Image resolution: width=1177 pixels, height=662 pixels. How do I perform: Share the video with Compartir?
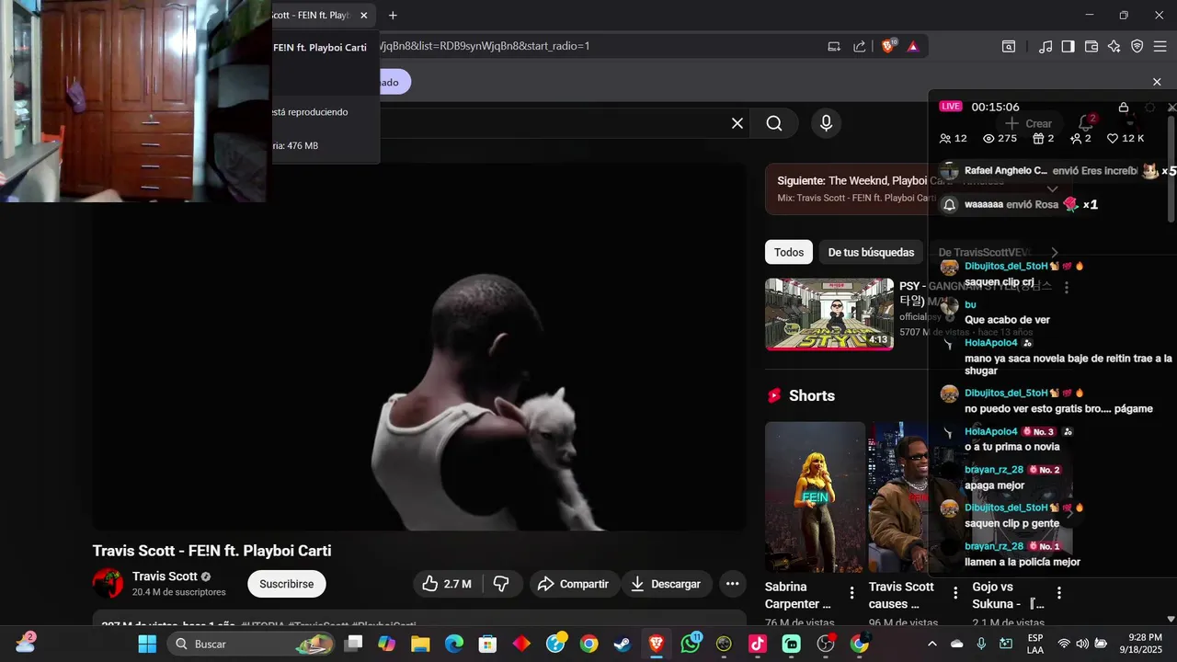pyautogui.click(x=573, y=584)
